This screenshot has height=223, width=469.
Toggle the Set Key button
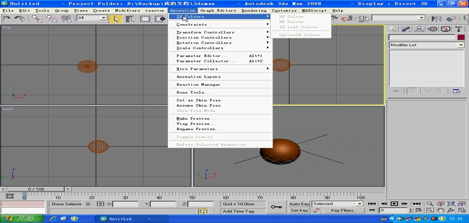click(x=299, y=211)
